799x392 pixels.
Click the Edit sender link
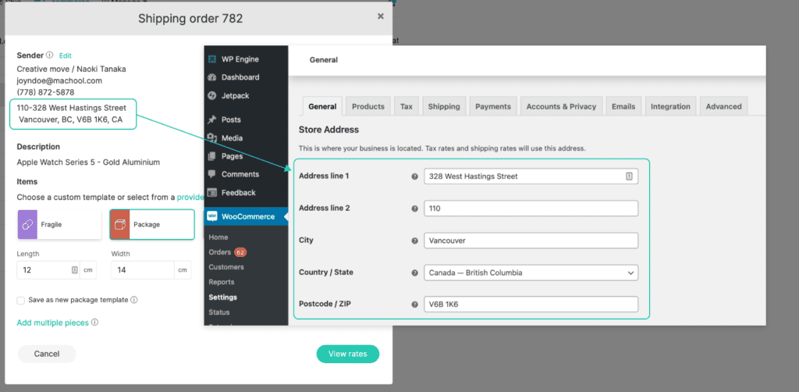coord(66,55)
